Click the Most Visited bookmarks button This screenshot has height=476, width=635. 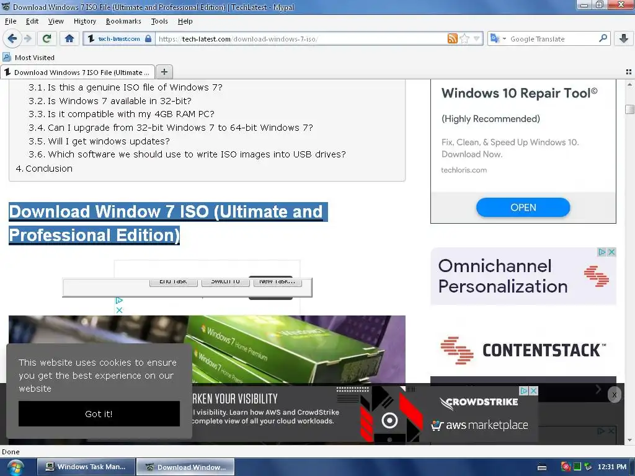click(29, 58)
